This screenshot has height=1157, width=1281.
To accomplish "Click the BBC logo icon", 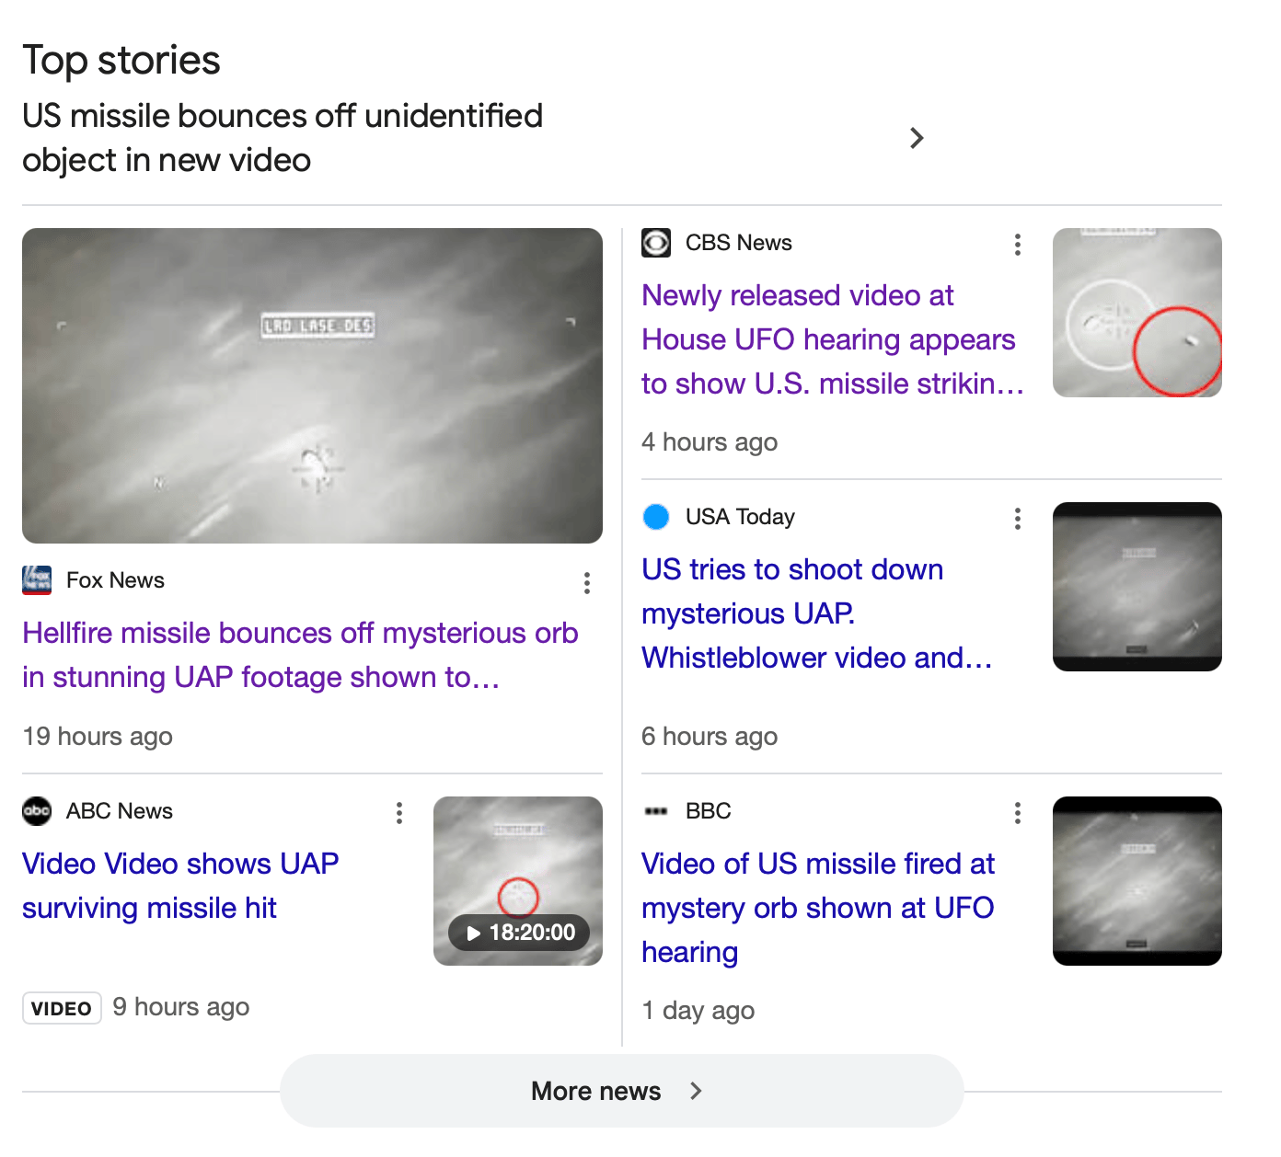I will 656,811.
